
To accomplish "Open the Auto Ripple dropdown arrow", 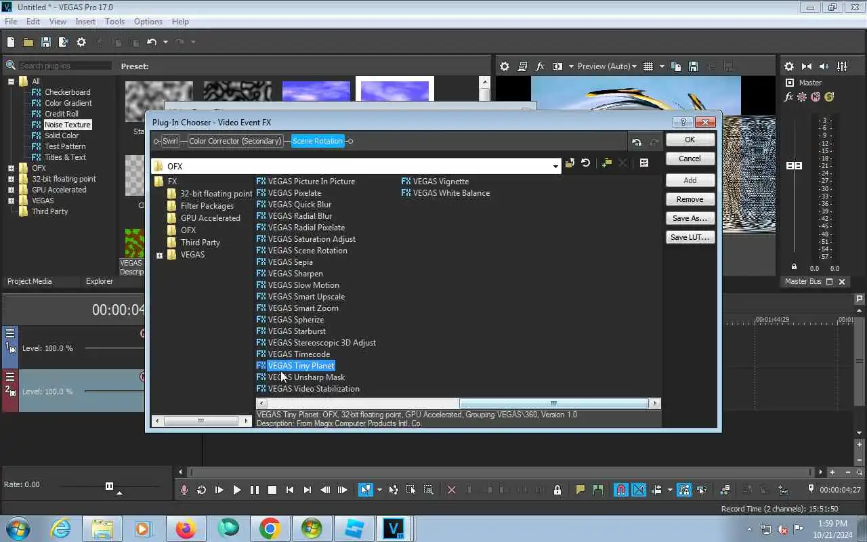I will [x=670, y=490].
